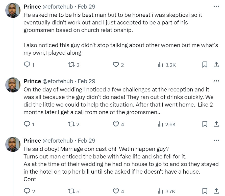Retweet the wedding reception tweet

[x=71, y=124]
